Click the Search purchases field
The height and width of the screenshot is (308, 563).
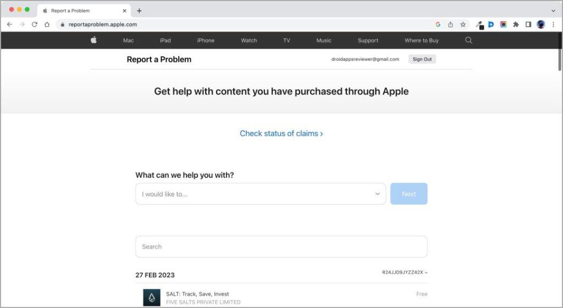pos(281,246)
